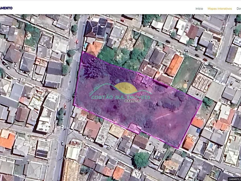Select the Mapas Interativos menu item
The height and width of the screenshot is (181, 241).
(220, 9)
